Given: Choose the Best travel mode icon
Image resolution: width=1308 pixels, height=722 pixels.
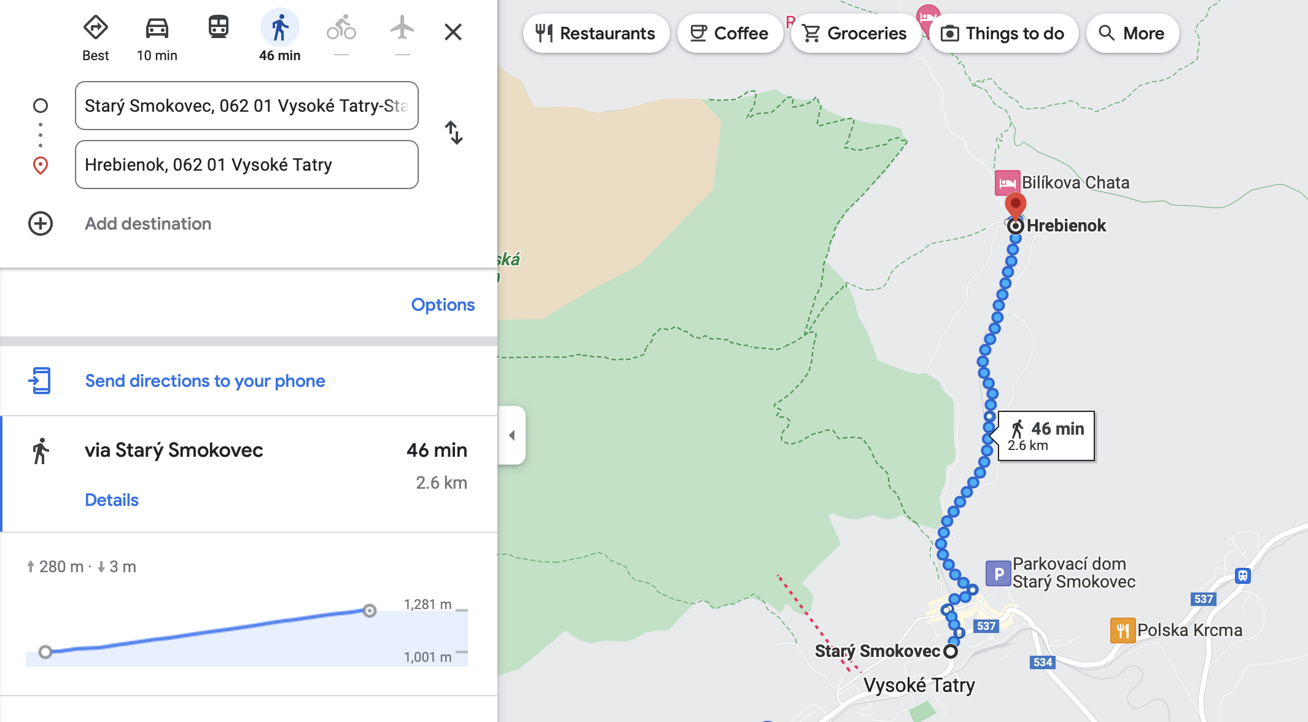Looking at the screenshot, I should pos(96,28).
